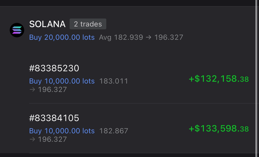259x157 pixels.
Task: Click the SOLANA asset name
Action: (x=47, y=24)
